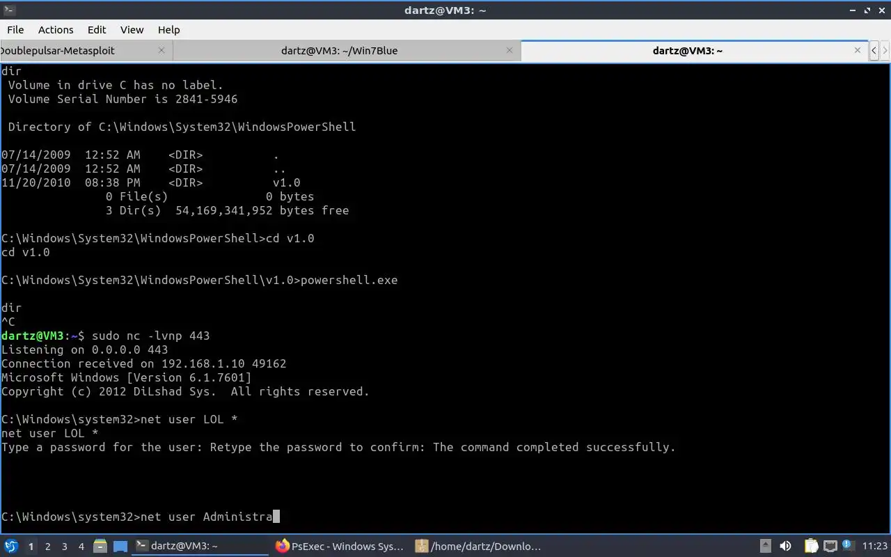Close the active dartz@VM3: ~ tab
This screenshot has height=557, width=891.
click(x=858, y=50)
